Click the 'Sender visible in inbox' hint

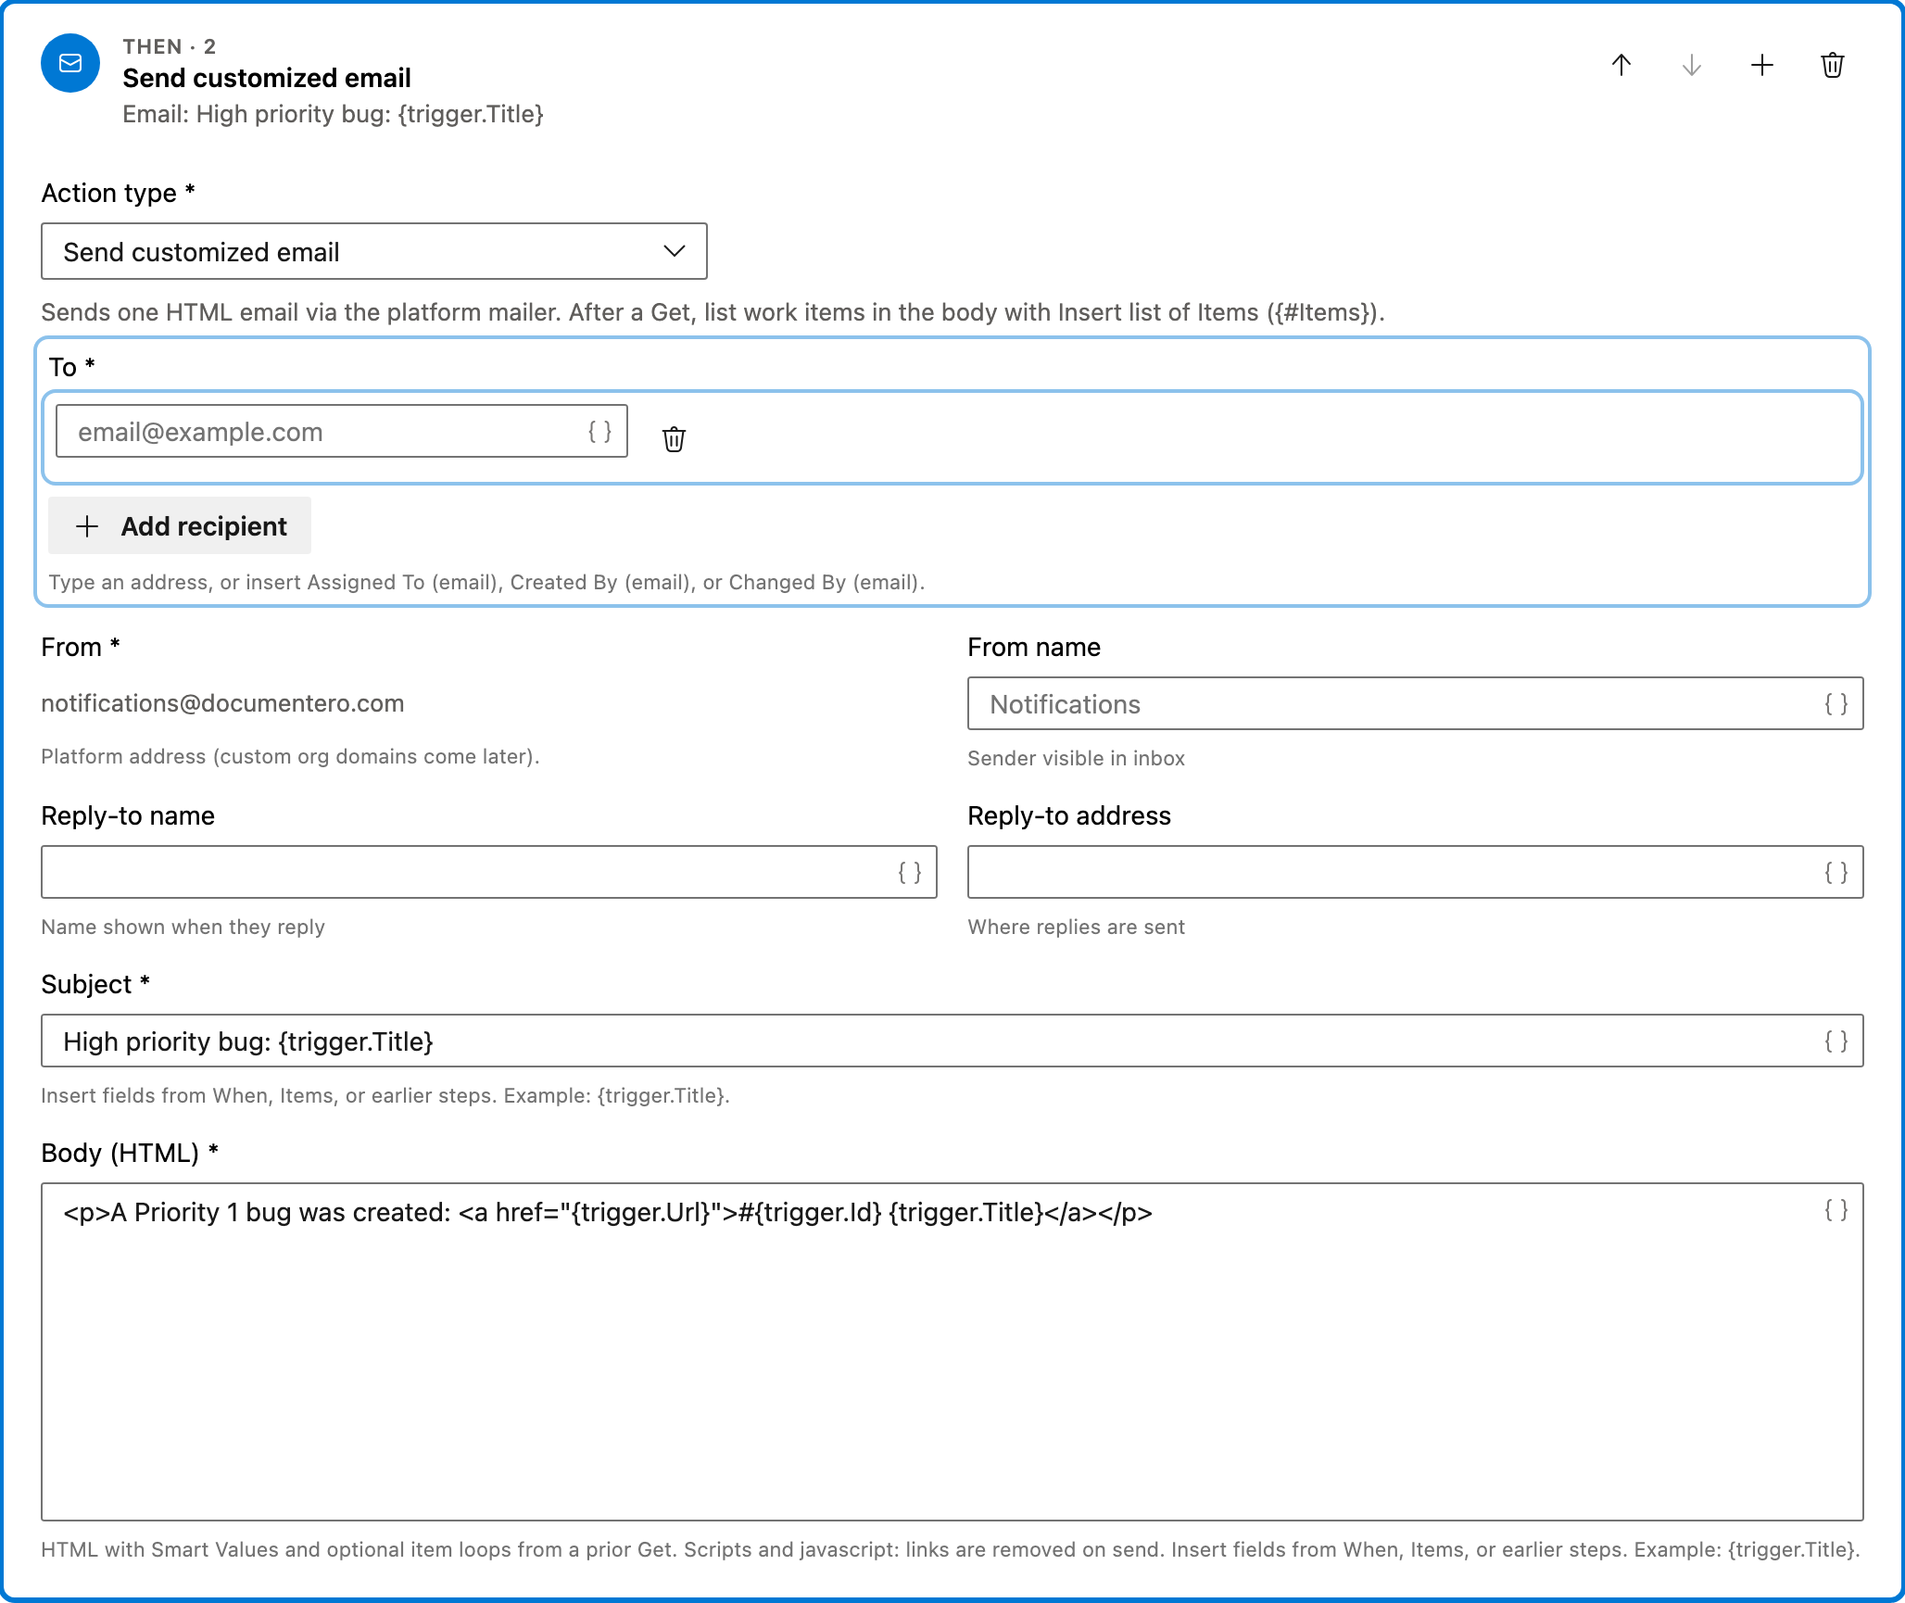[1077, 758]
